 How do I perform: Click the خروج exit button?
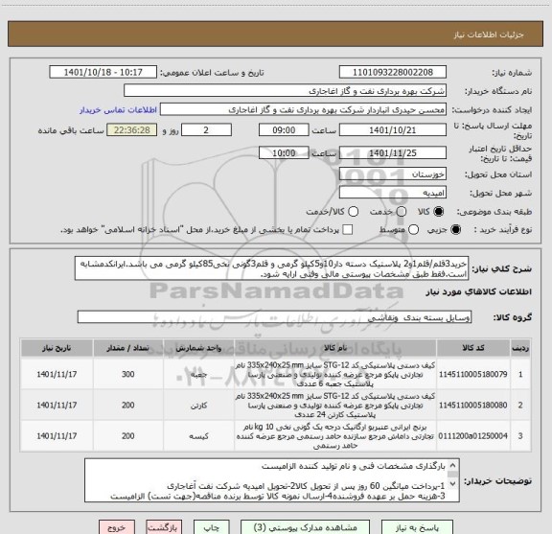coord(117,527)
